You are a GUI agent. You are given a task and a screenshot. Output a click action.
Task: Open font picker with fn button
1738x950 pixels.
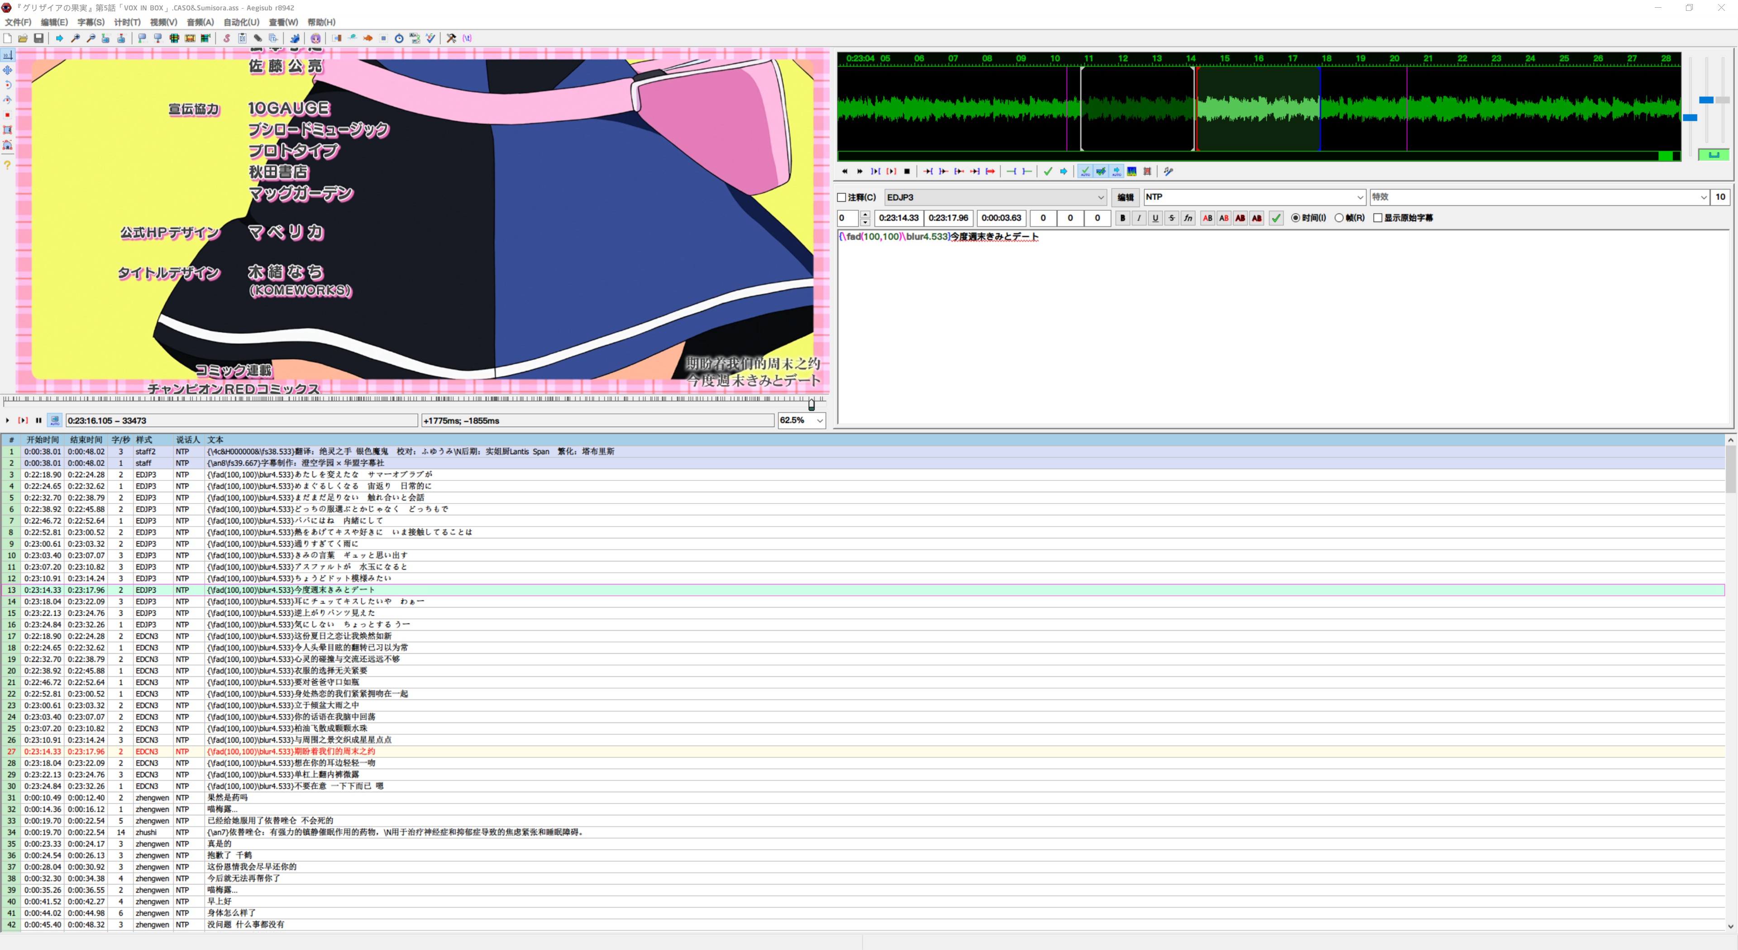(1188, 218)
